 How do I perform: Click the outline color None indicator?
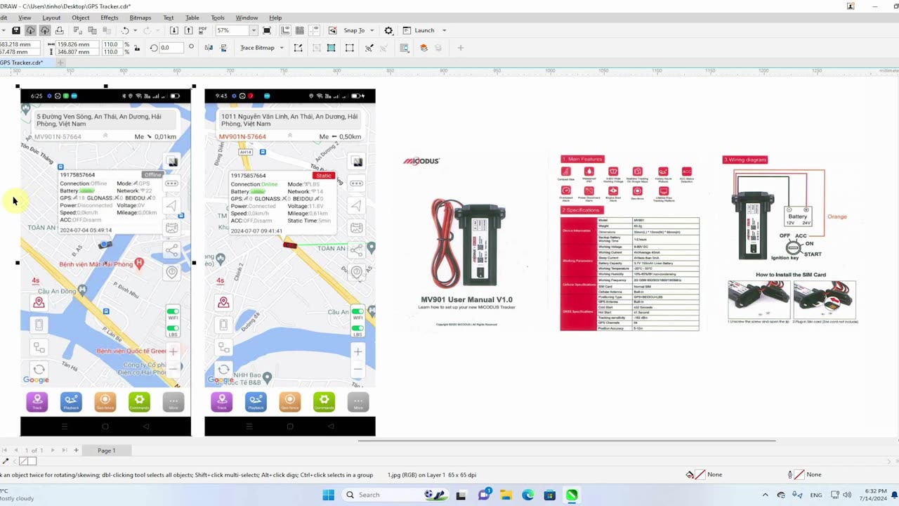pyautogui.click(x=804, y=474)
